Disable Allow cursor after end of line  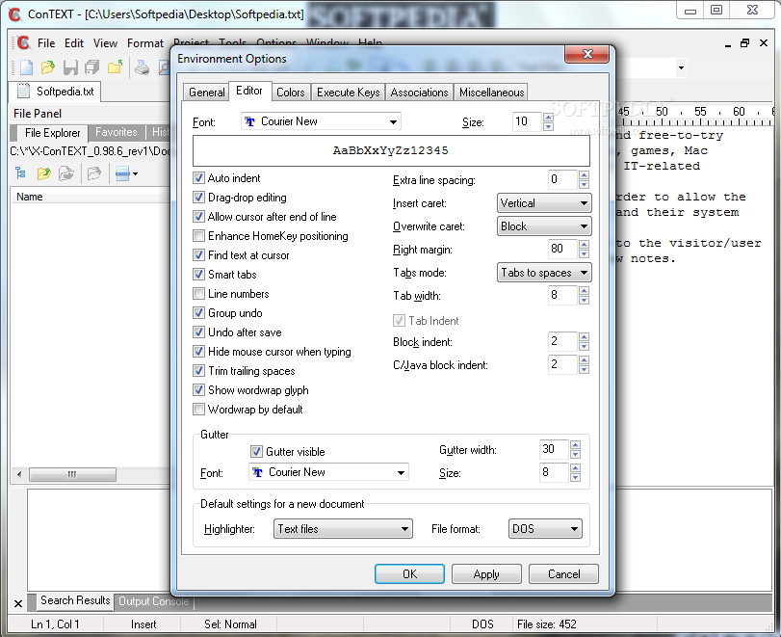pyautogui.click(x=198, y=216)
